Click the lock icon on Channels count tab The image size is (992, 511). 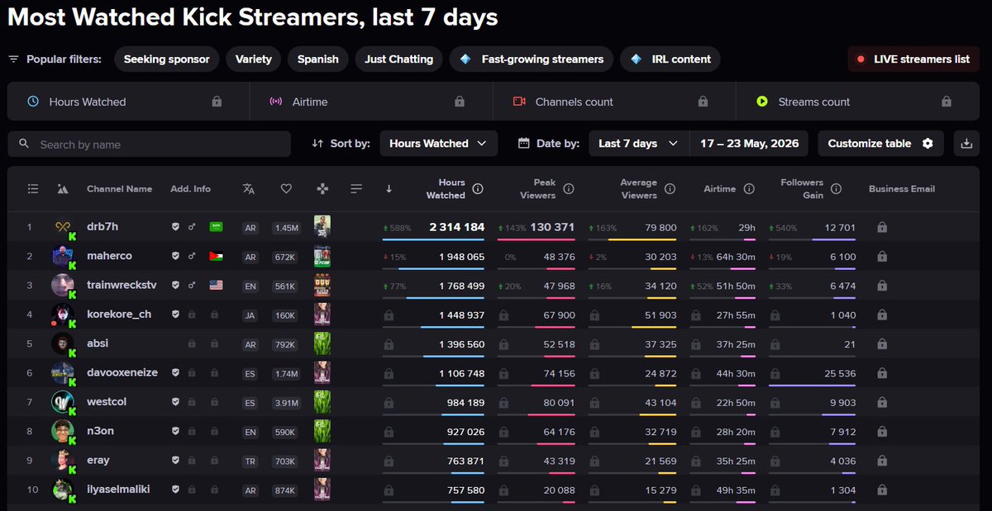703,102
